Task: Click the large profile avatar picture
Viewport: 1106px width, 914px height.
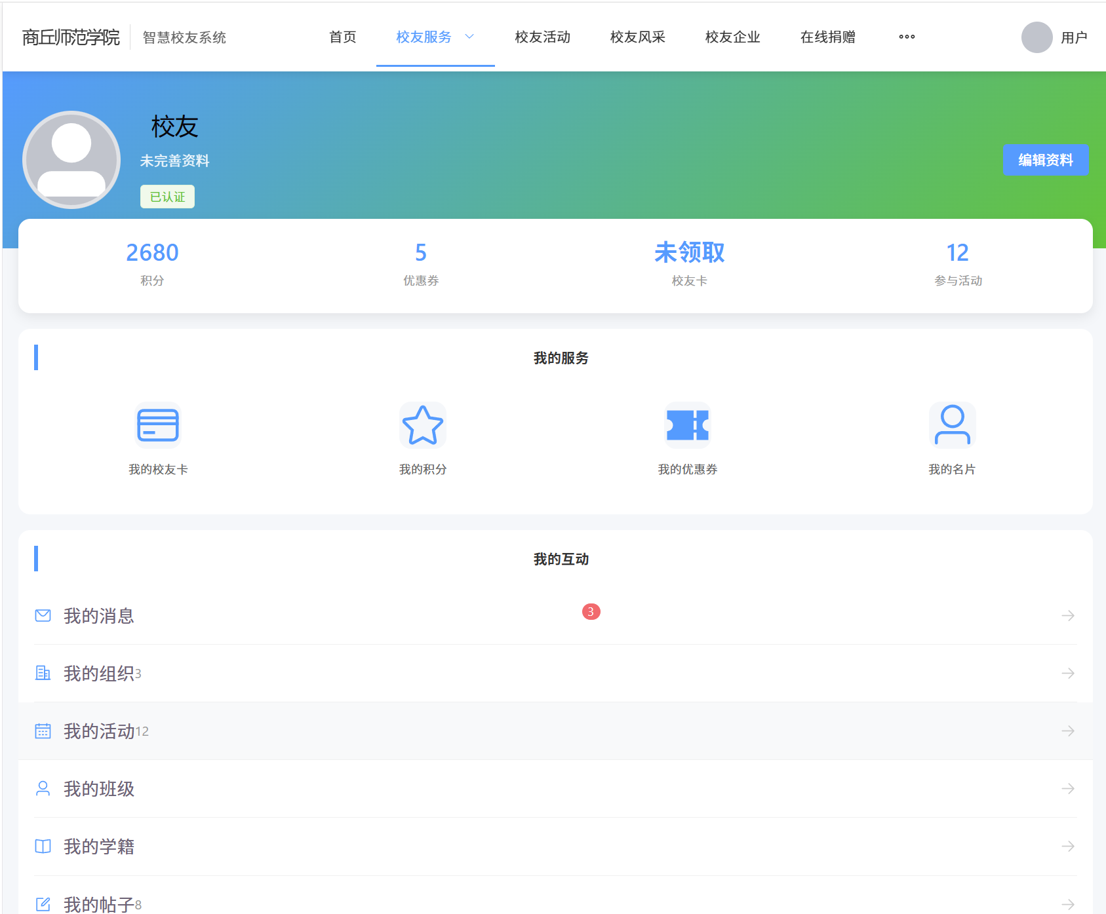Action: 71,160
